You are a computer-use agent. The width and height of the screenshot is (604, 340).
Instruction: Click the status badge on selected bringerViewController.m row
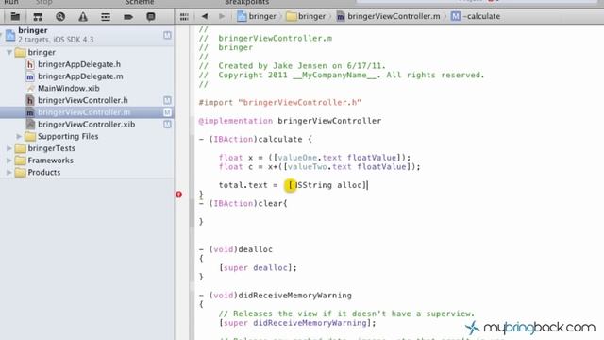tap(167, 112)
